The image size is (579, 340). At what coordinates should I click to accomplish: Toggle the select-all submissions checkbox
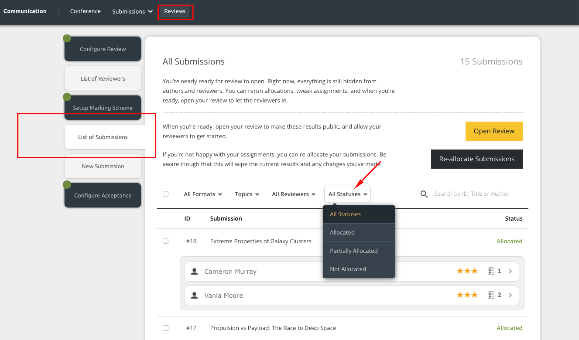(x=166, y=194)
